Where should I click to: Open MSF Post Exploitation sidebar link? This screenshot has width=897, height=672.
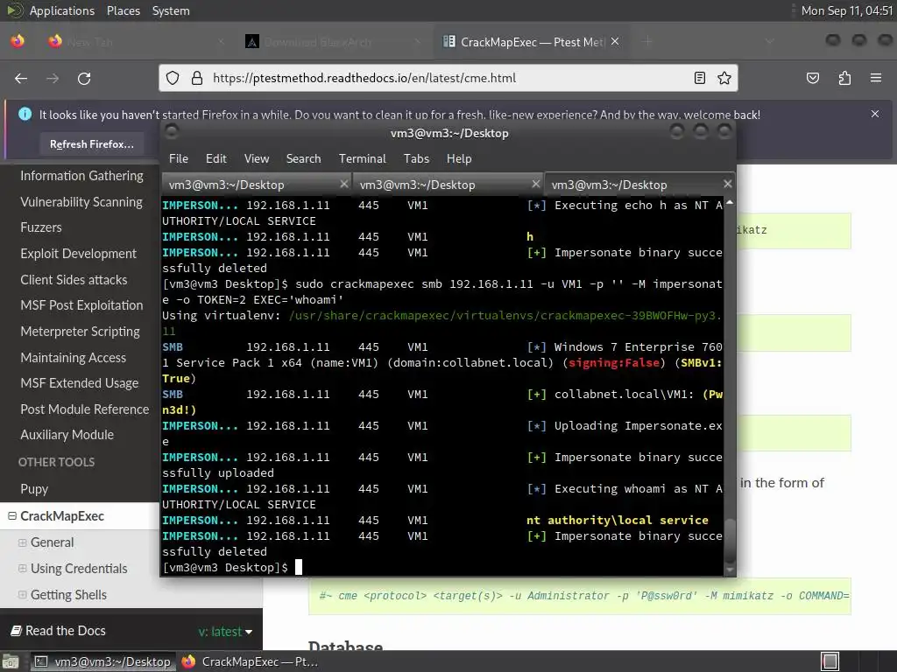coord(81,305)
